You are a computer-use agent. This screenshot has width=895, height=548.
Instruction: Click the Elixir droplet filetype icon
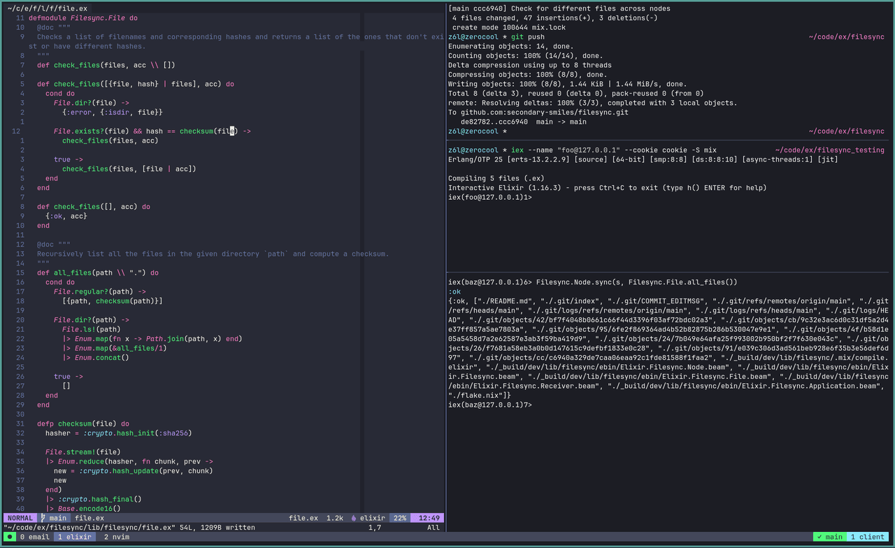(x=353, y=518)
